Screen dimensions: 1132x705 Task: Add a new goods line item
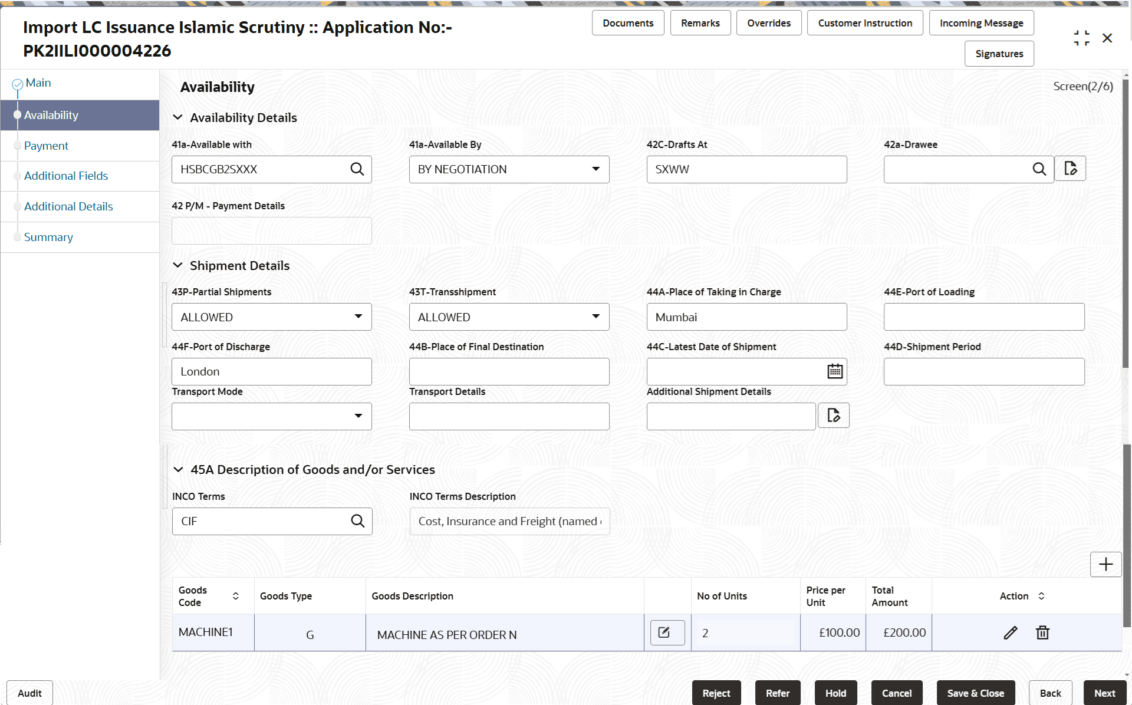click(1105, 564)
